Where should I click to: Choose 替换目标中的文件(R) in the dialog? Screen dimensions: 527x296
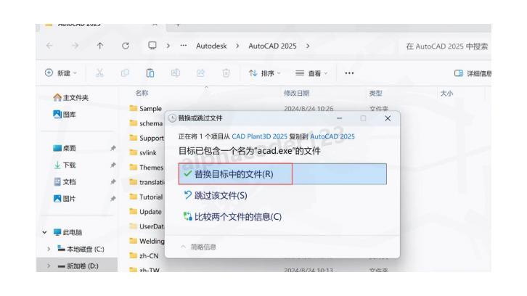tap(282, 174)
